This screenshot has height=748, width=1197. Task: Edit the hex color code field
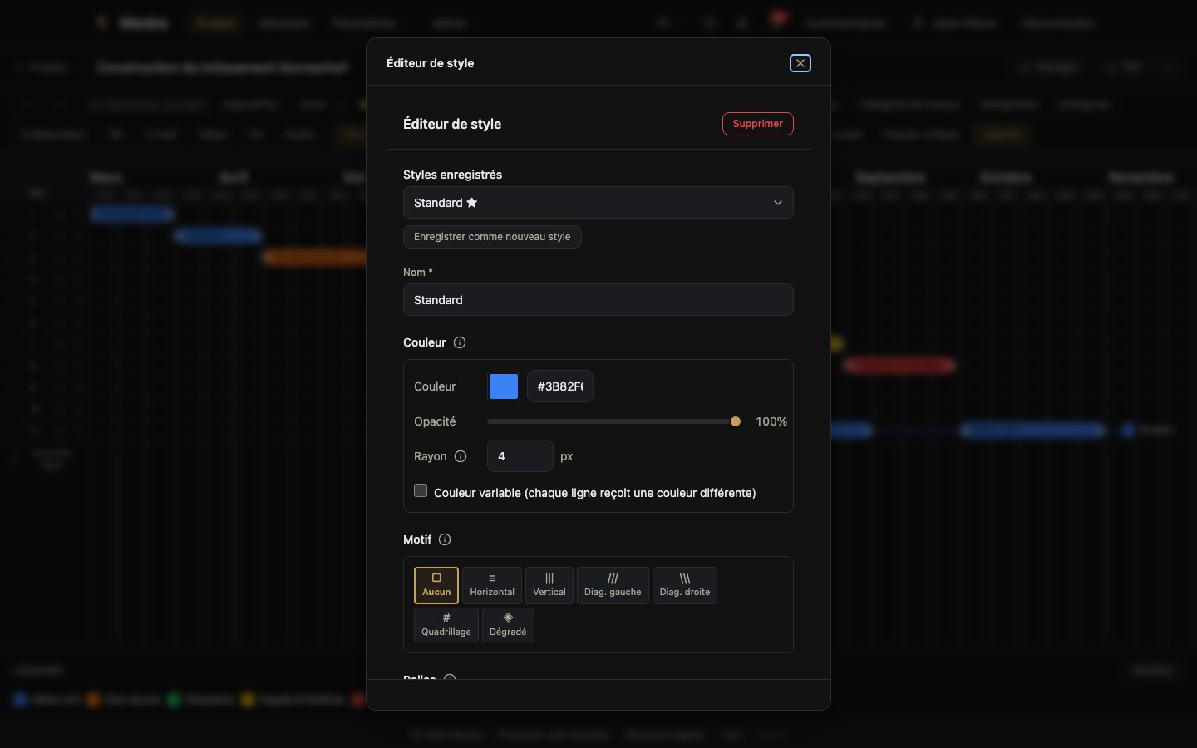pyautogui.click(x=560, y=386)
